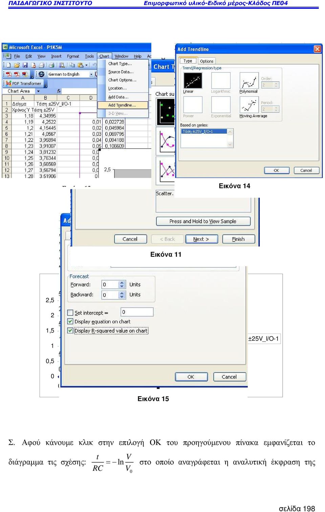This screenshot has width=325, height=512.
Task: Close the Add Trendline dialog
Action: coord(317,49)
